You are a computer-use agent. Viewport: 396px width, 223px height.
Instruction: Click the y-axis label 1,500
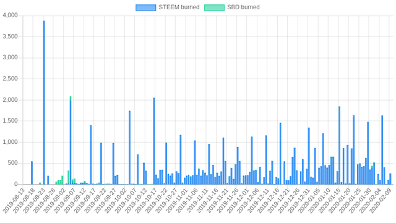pyautogui.click(x=11, y=121)
